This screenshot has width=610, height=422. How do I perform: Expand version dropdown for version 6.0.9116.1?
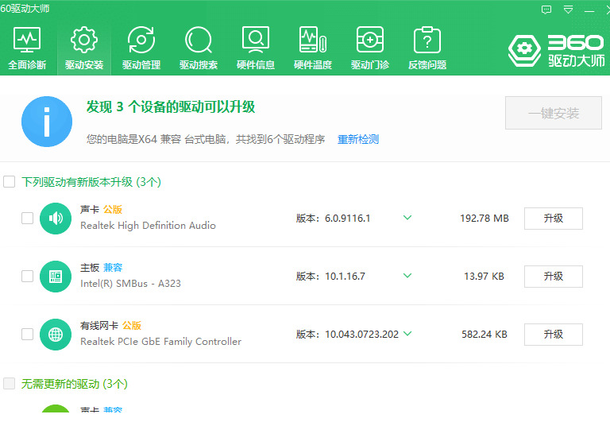(407, 218)
